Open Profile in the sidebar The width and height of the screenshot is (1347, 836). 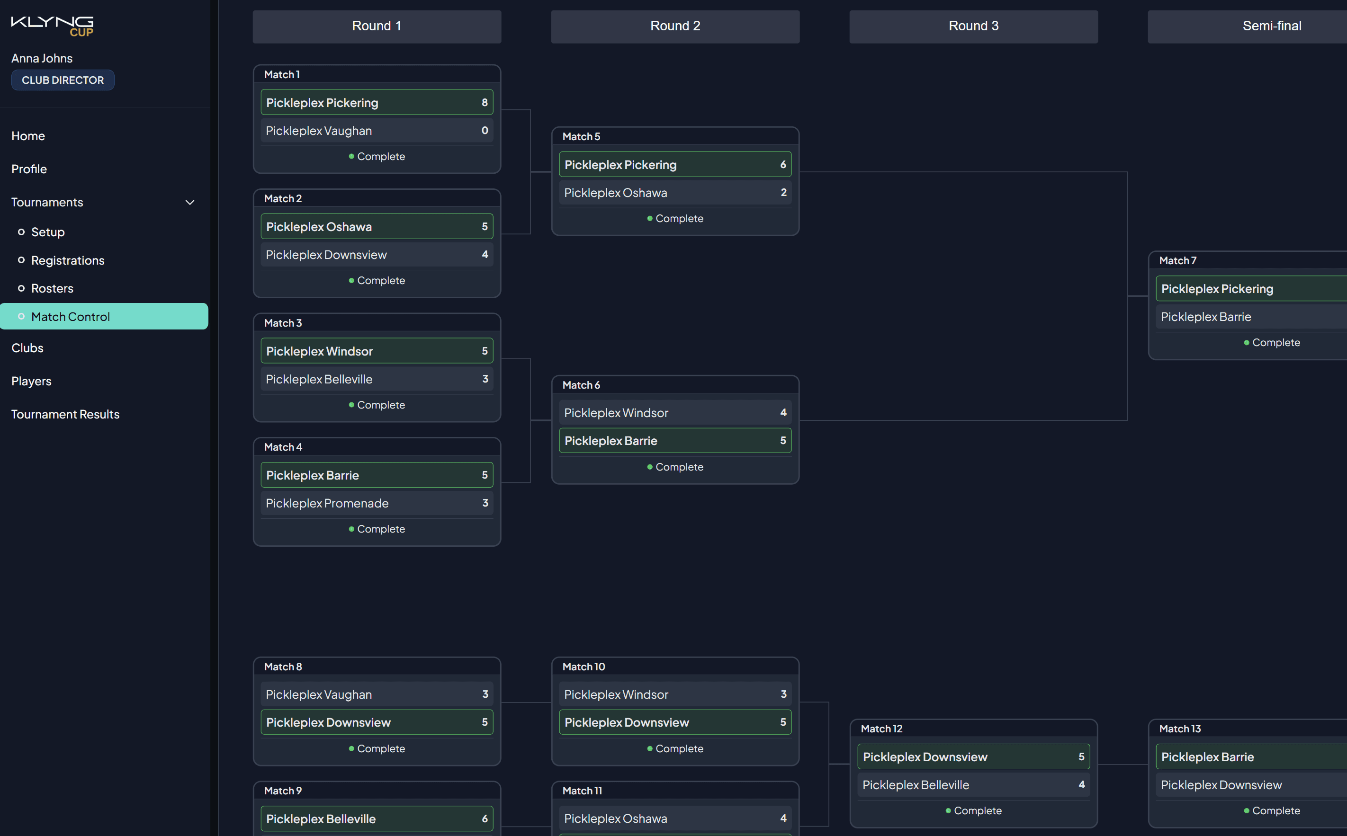(x=29, y=169)
